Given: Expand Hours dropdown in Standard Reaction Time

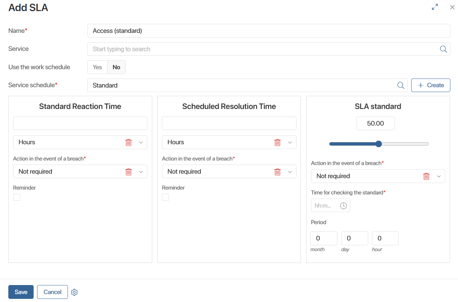Looking at the screenshot, I should 141,142.
